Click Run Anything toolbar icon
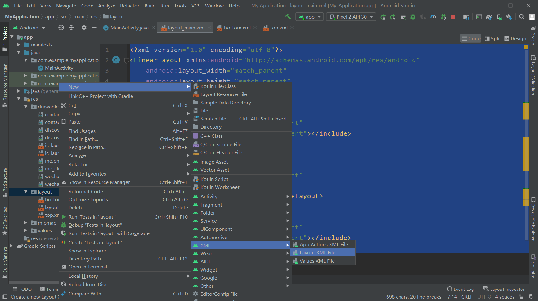Screen dimensions: 538x301 point(479,17)
